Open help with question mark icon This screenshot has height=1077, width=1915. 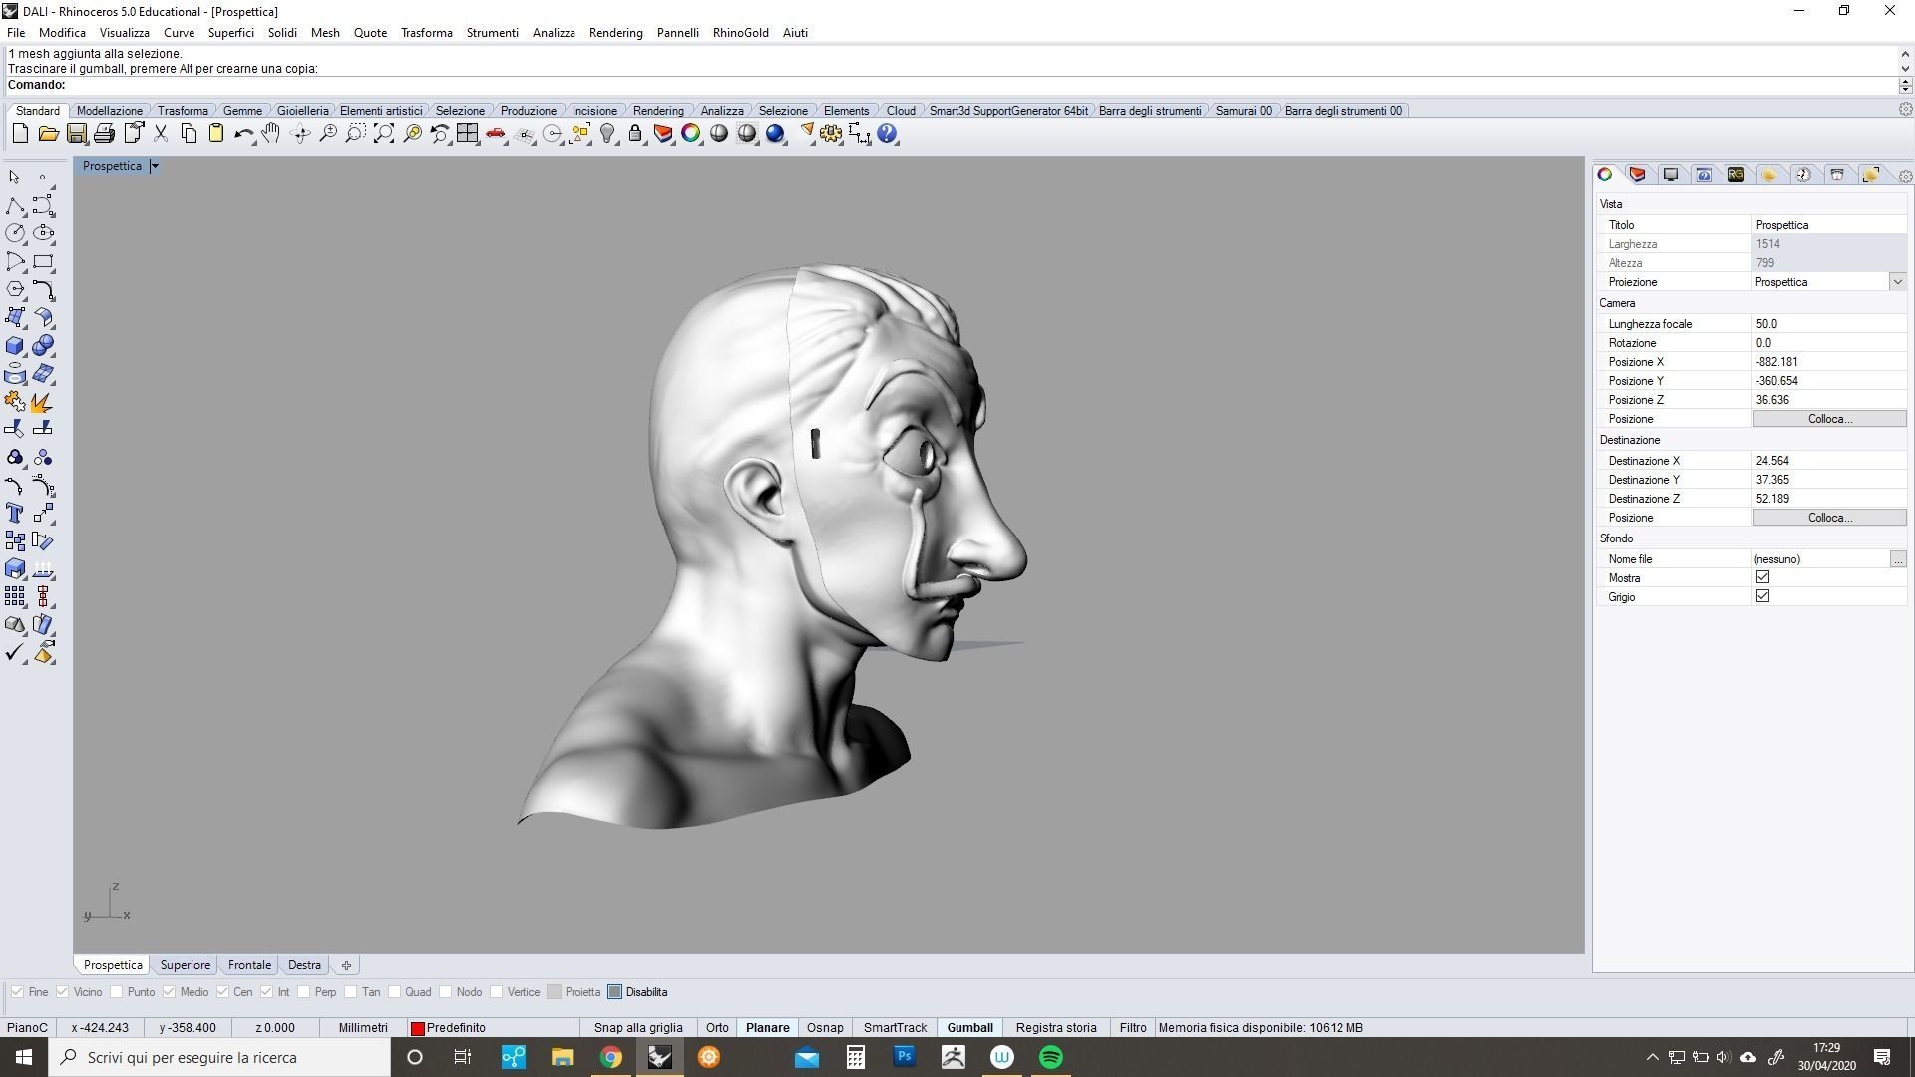(x=888, y=134)
